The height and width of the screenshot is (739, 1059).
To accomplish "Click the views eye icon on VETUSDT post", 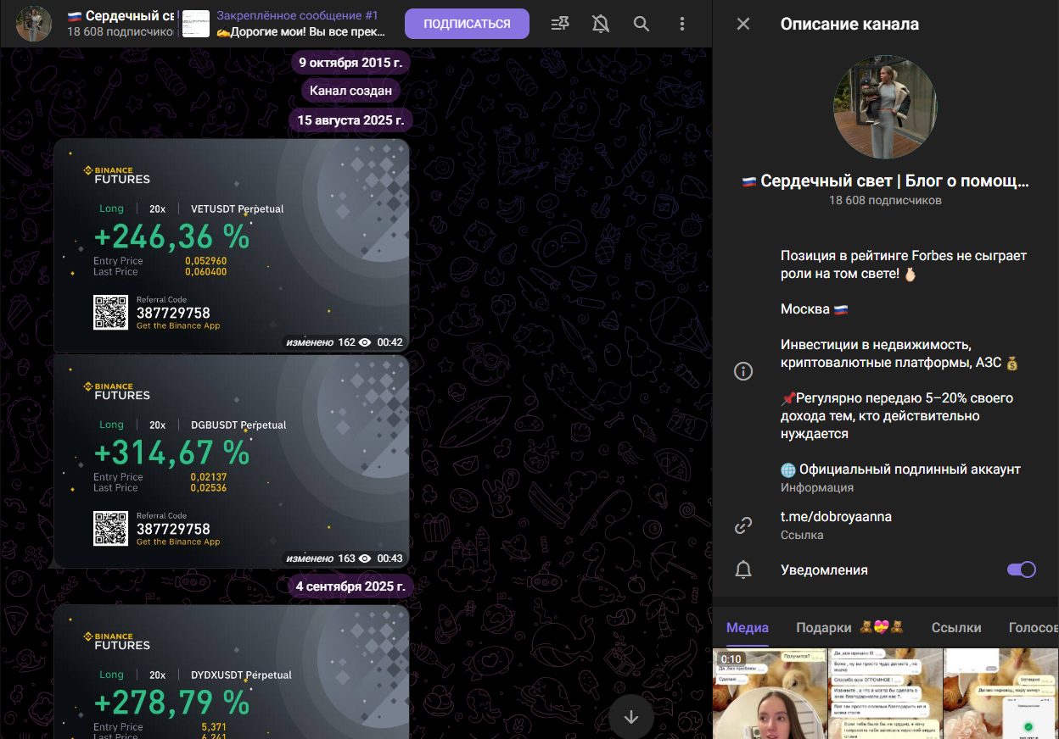I will (365, 342).
